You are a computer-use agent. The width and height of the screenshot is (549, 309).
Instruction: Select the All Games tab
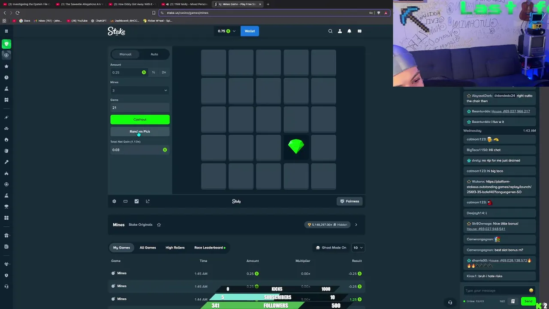148,248
